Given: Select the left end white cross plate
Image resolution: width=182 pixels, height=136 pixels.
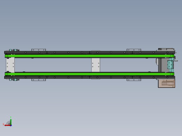Looking at the screenshot, I should tap(10, 65).
